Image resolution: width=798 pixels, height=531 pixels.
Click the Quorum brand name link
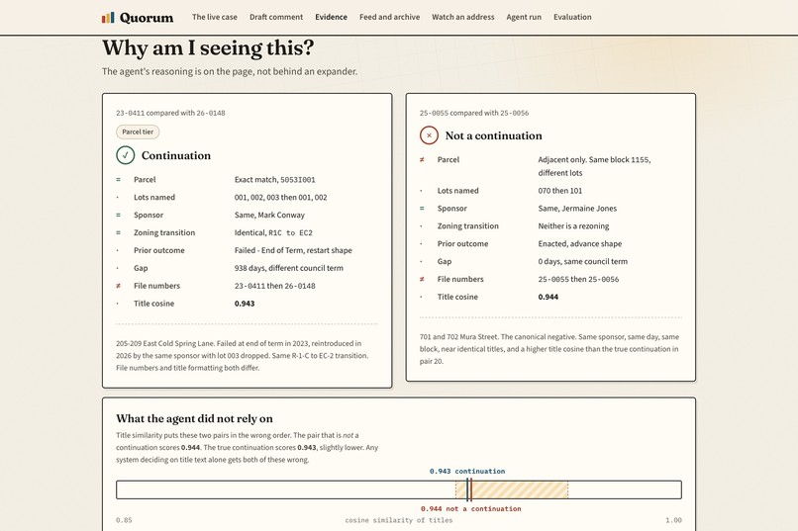(147, 18)
